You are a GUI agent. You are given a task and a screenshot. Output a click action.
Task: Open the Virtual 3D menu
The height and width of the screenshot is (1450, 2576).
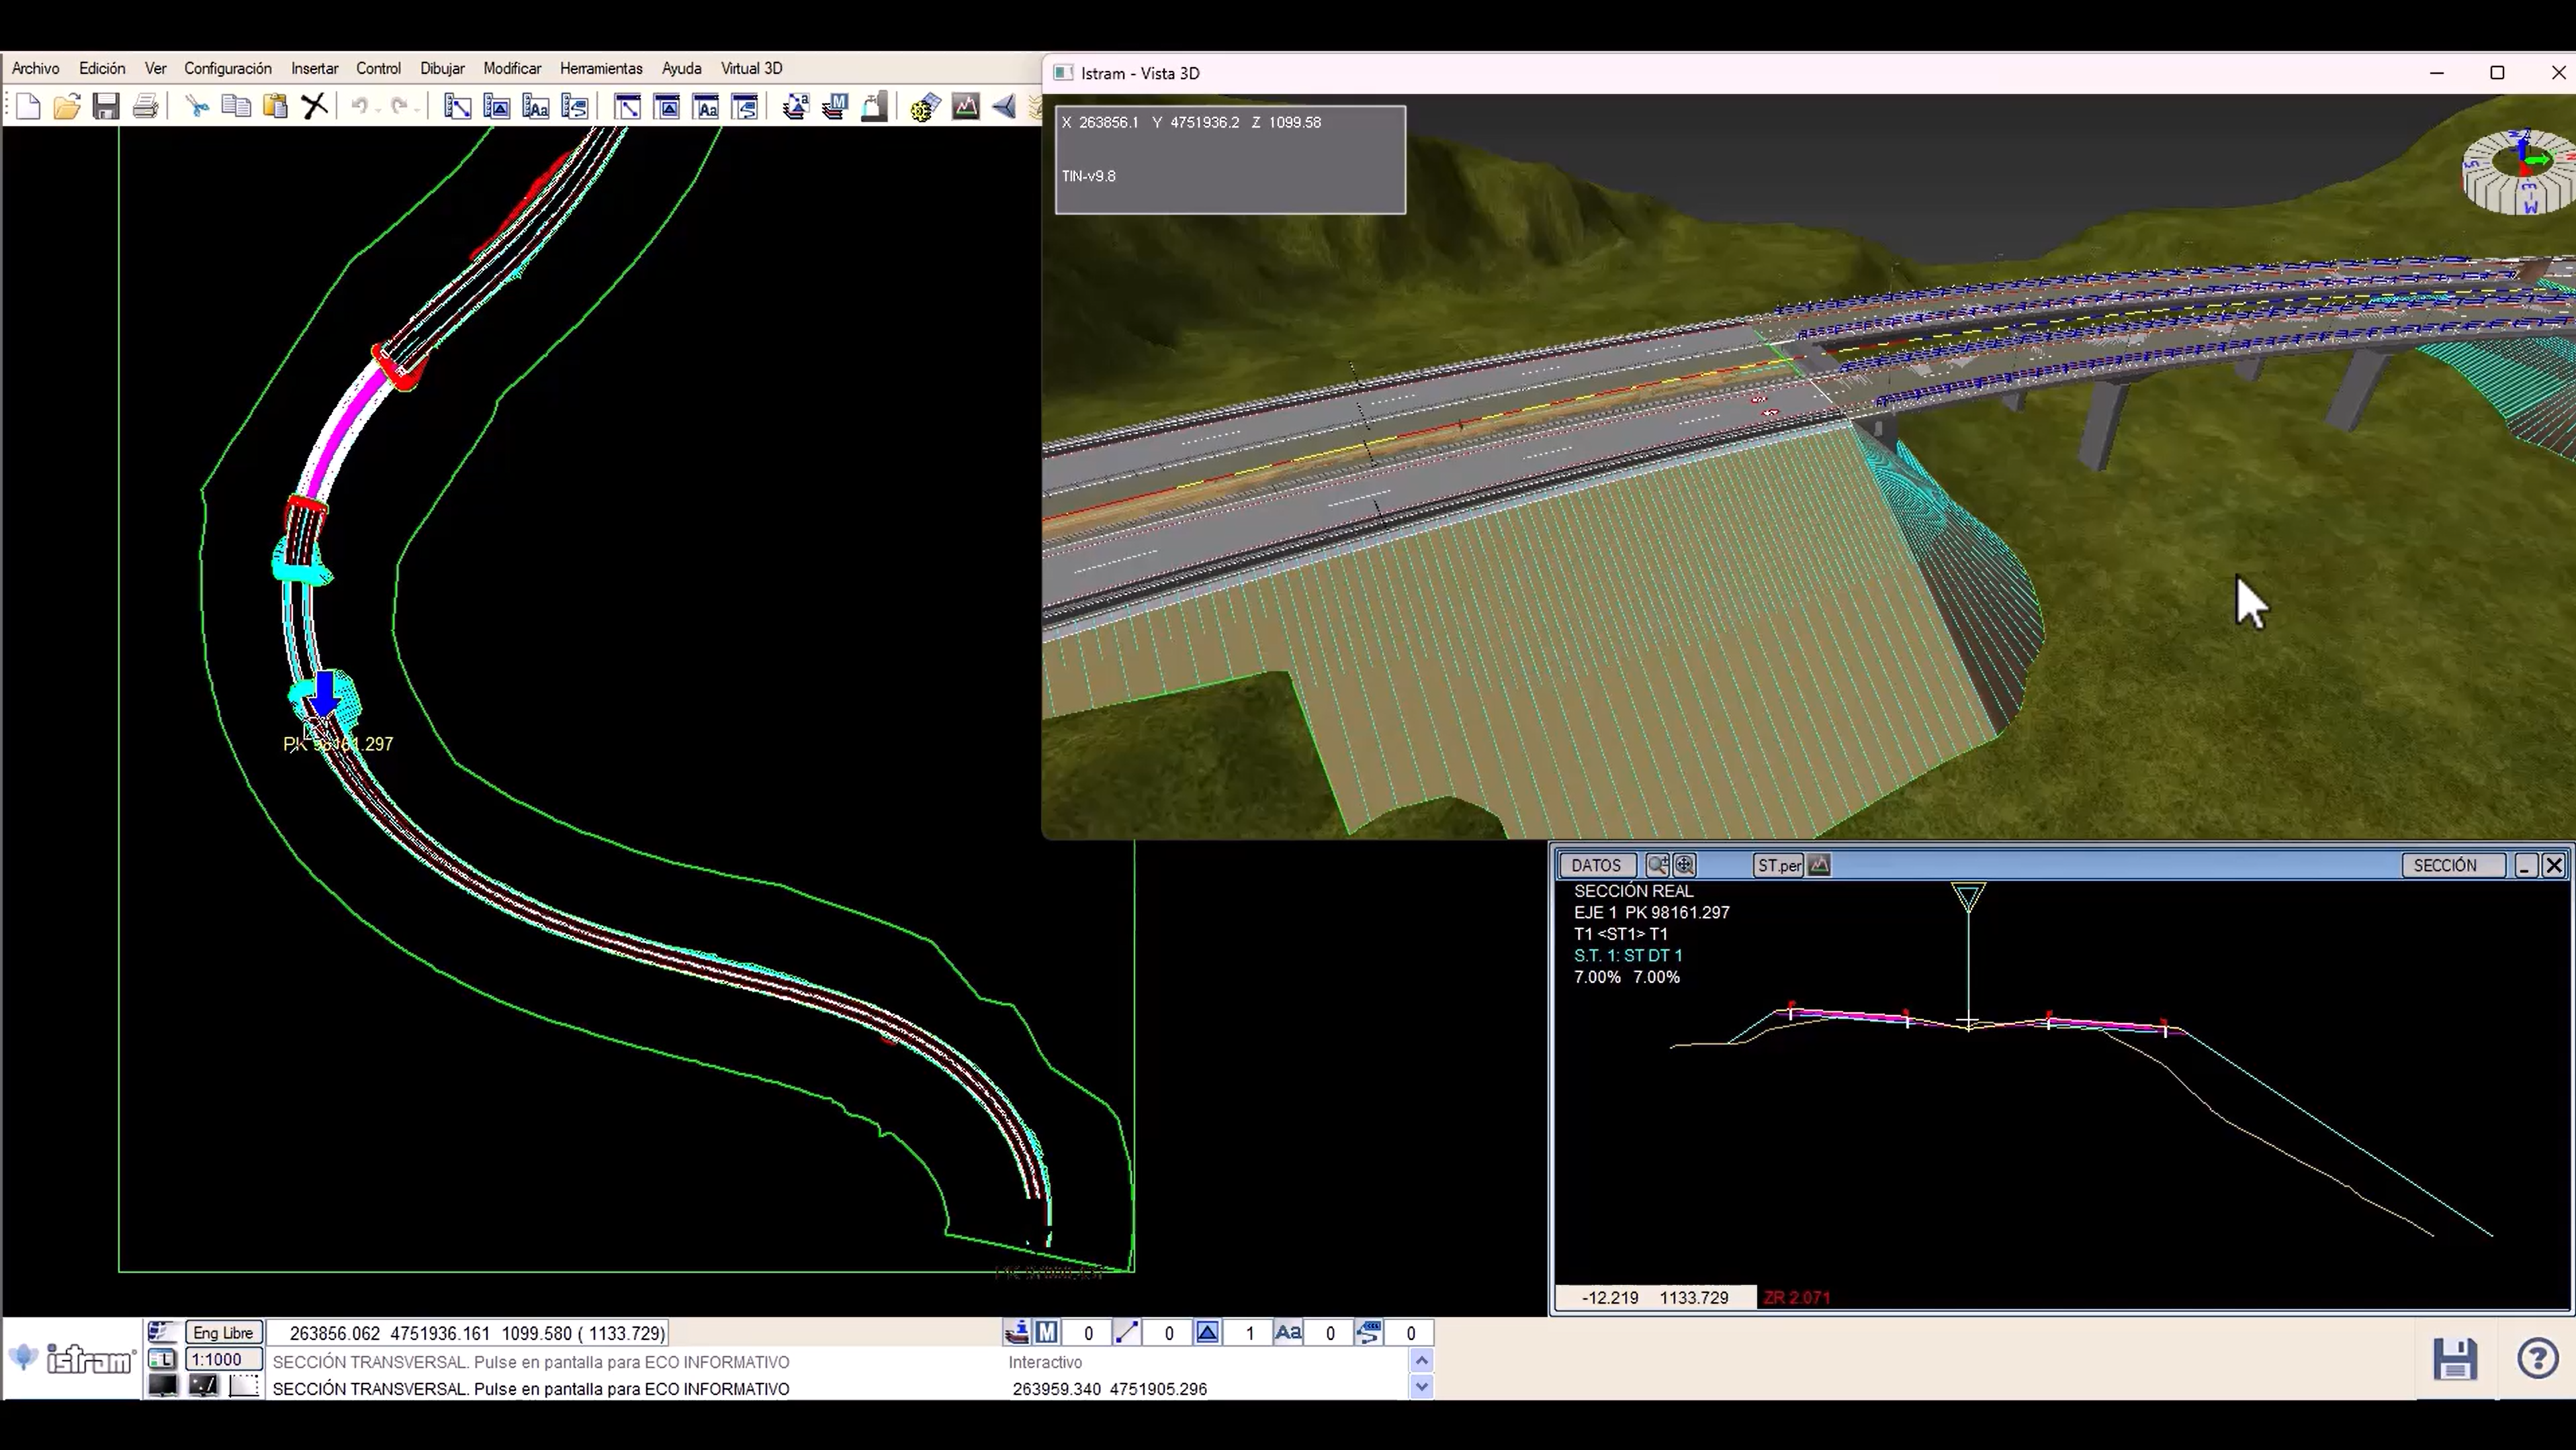(x=751, y=68)
